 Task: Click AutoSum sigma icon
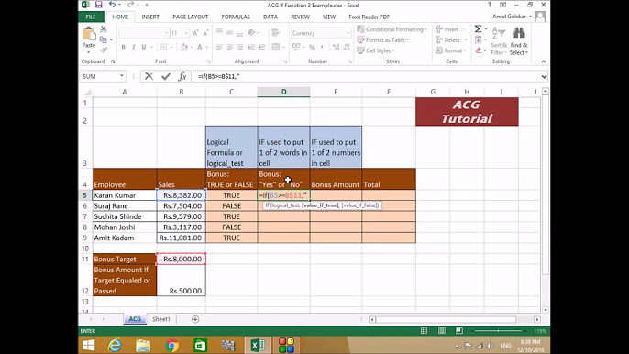click(479, 29)
